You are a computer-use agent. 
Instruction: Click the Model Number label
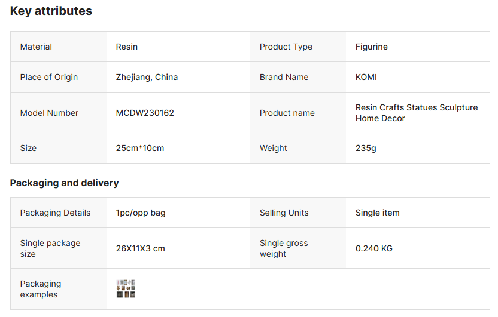pos(49,113)
